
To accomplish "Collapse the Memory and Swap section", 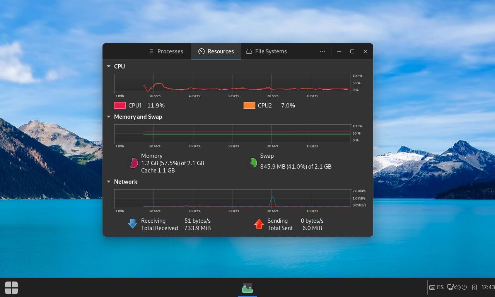I will (x=109, y=117).
